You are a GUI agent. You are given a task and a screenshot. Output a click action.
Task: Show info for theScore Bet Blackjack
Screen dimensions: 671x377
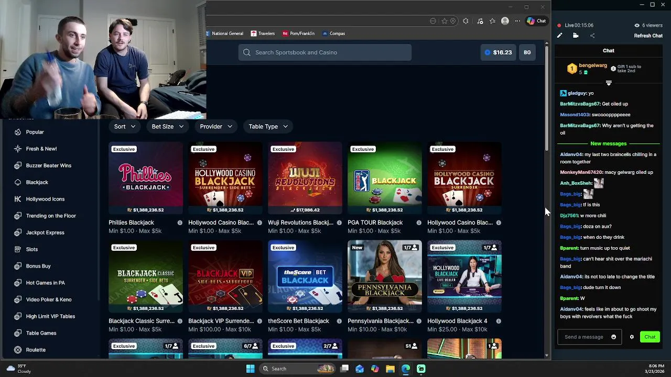(x=339, y=321)
